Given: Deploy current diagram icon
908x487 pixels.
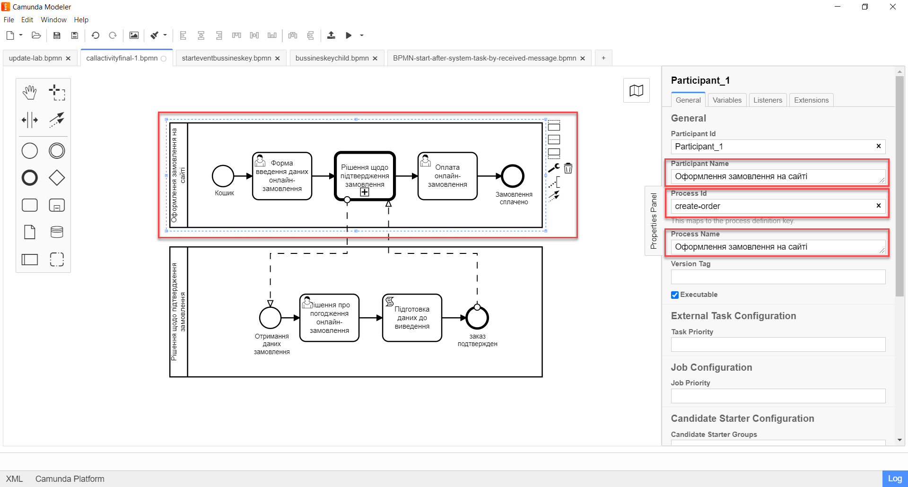Looking at the screenshot, I should point(331,35).
